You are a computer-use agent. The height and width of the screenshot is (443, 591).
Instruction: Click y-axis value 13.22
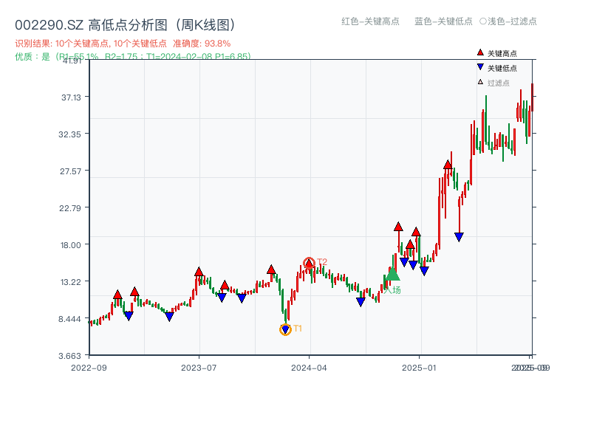(71, 282)
